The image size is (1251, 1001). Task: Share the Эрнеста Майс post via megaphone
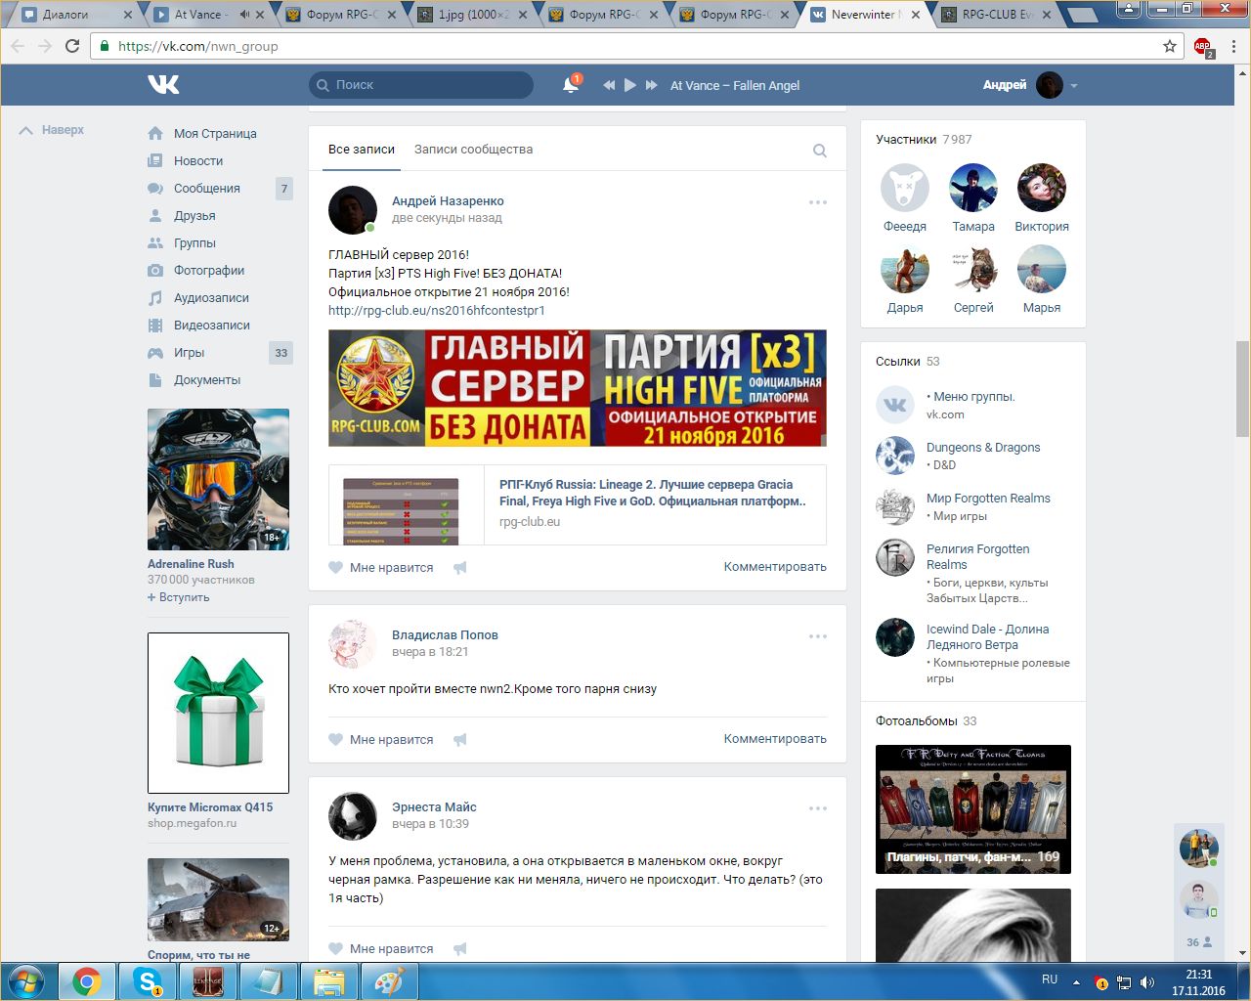[x=460, y=949]
